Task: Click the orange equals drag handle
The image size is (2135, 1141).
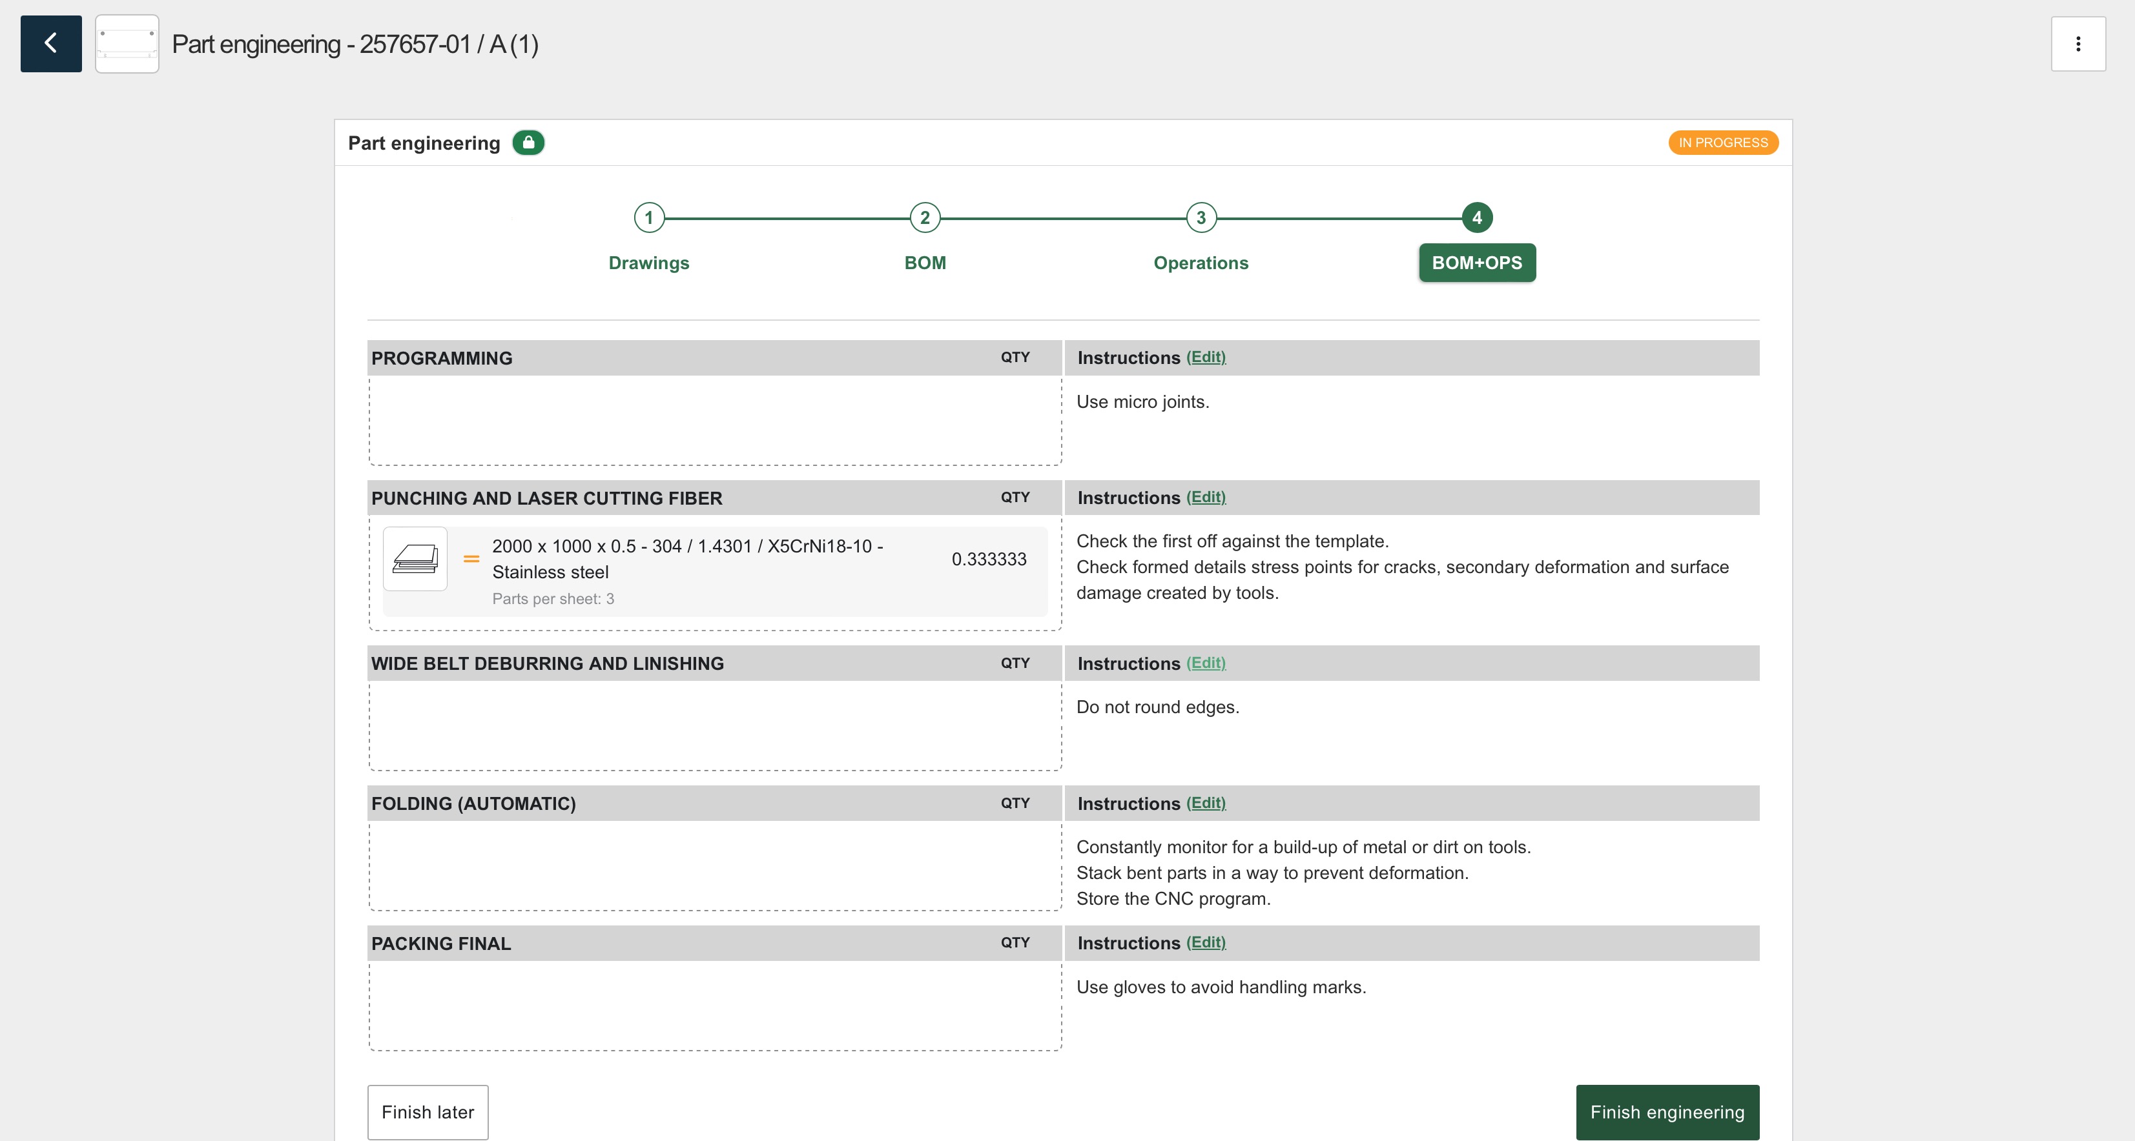Action: coord(471,559)
